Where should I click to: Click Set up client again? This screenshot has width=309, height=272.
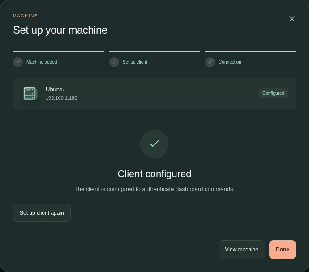(x=42, y=213)
